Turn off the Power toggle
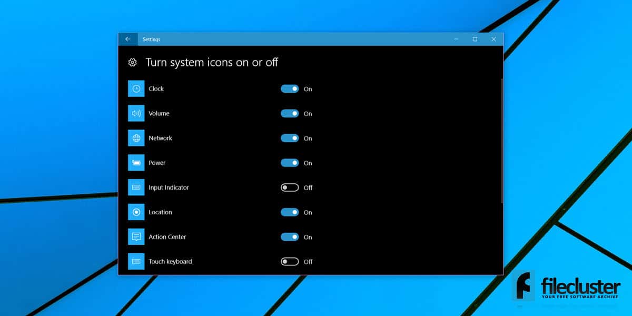 [x=290, y=163]
